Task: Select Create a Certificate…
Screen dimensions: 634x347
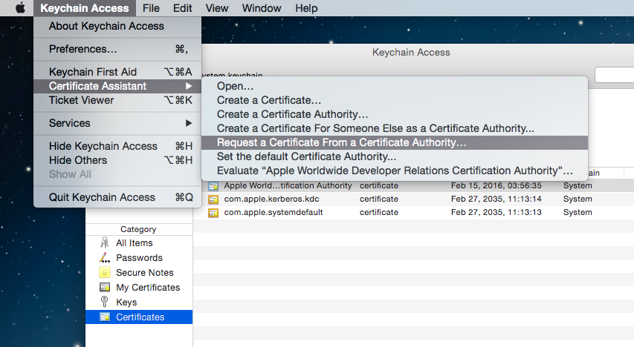Action: coord(394,100)
